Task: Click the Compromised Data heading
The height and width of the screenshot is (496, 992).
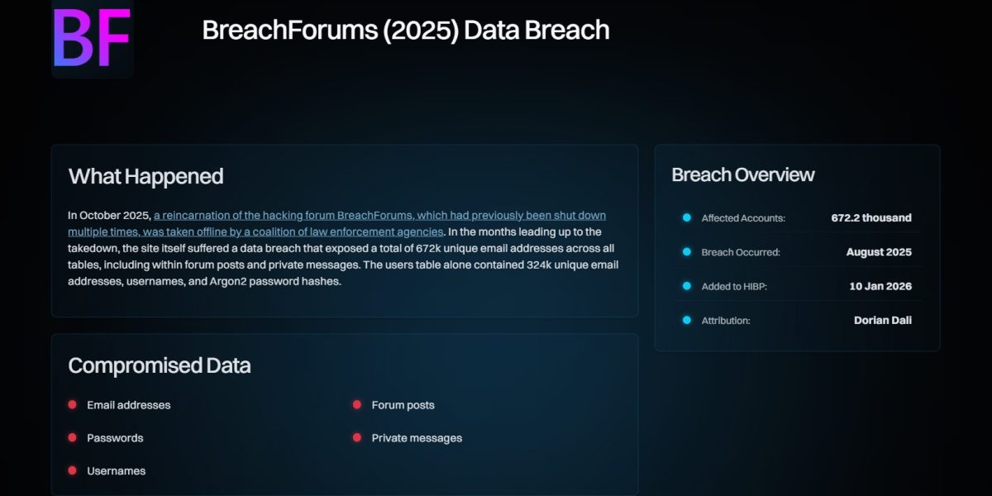Action: [x=159, y=365]
